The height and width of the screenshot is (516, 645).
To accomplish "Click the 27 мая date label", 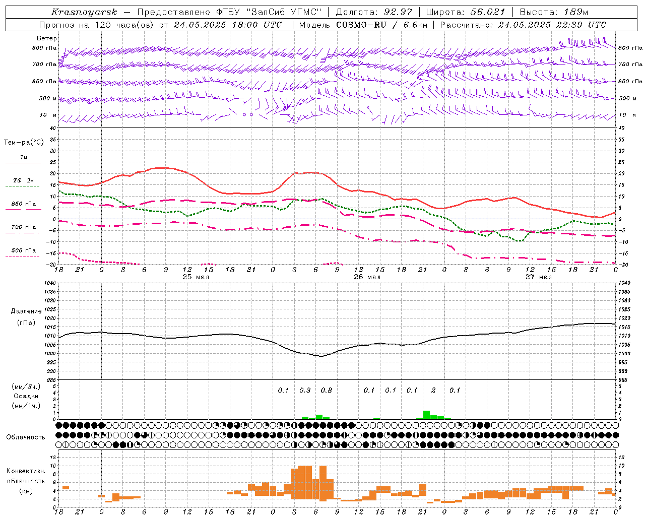I will [539, 277].
